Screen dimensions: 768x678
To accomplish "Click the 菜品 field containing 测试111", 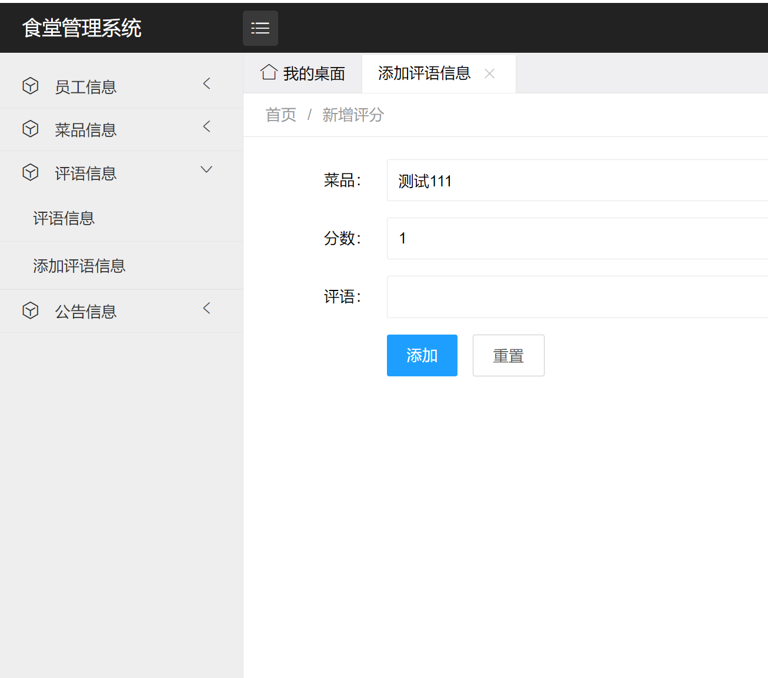I will click(x=577, y=181).
